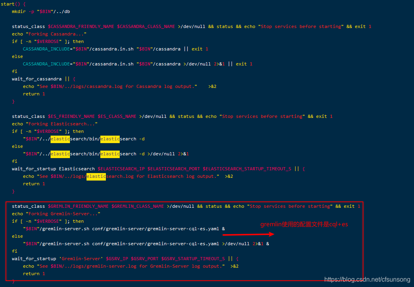
Task: Select the $GSRV_PORT variable
Action: (145, 259)
